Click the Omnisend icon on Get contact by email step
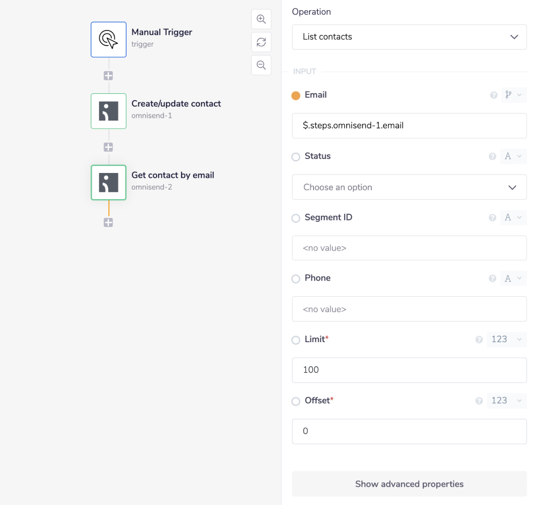This screenshot has width=536, height=505. click(x=108, y=182)
